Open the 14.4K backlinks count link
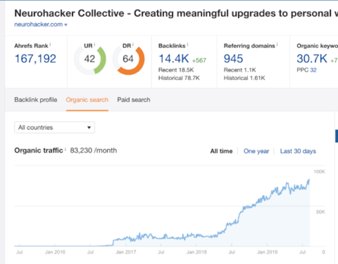 click(x=174, y=58)
